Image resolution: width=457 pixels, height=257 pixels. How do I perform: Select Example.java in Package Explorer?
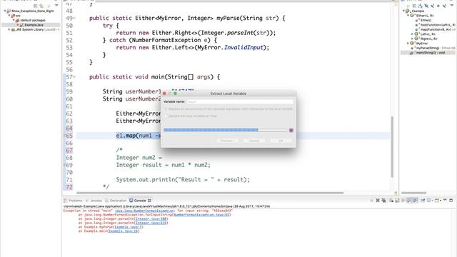(31, 25)
